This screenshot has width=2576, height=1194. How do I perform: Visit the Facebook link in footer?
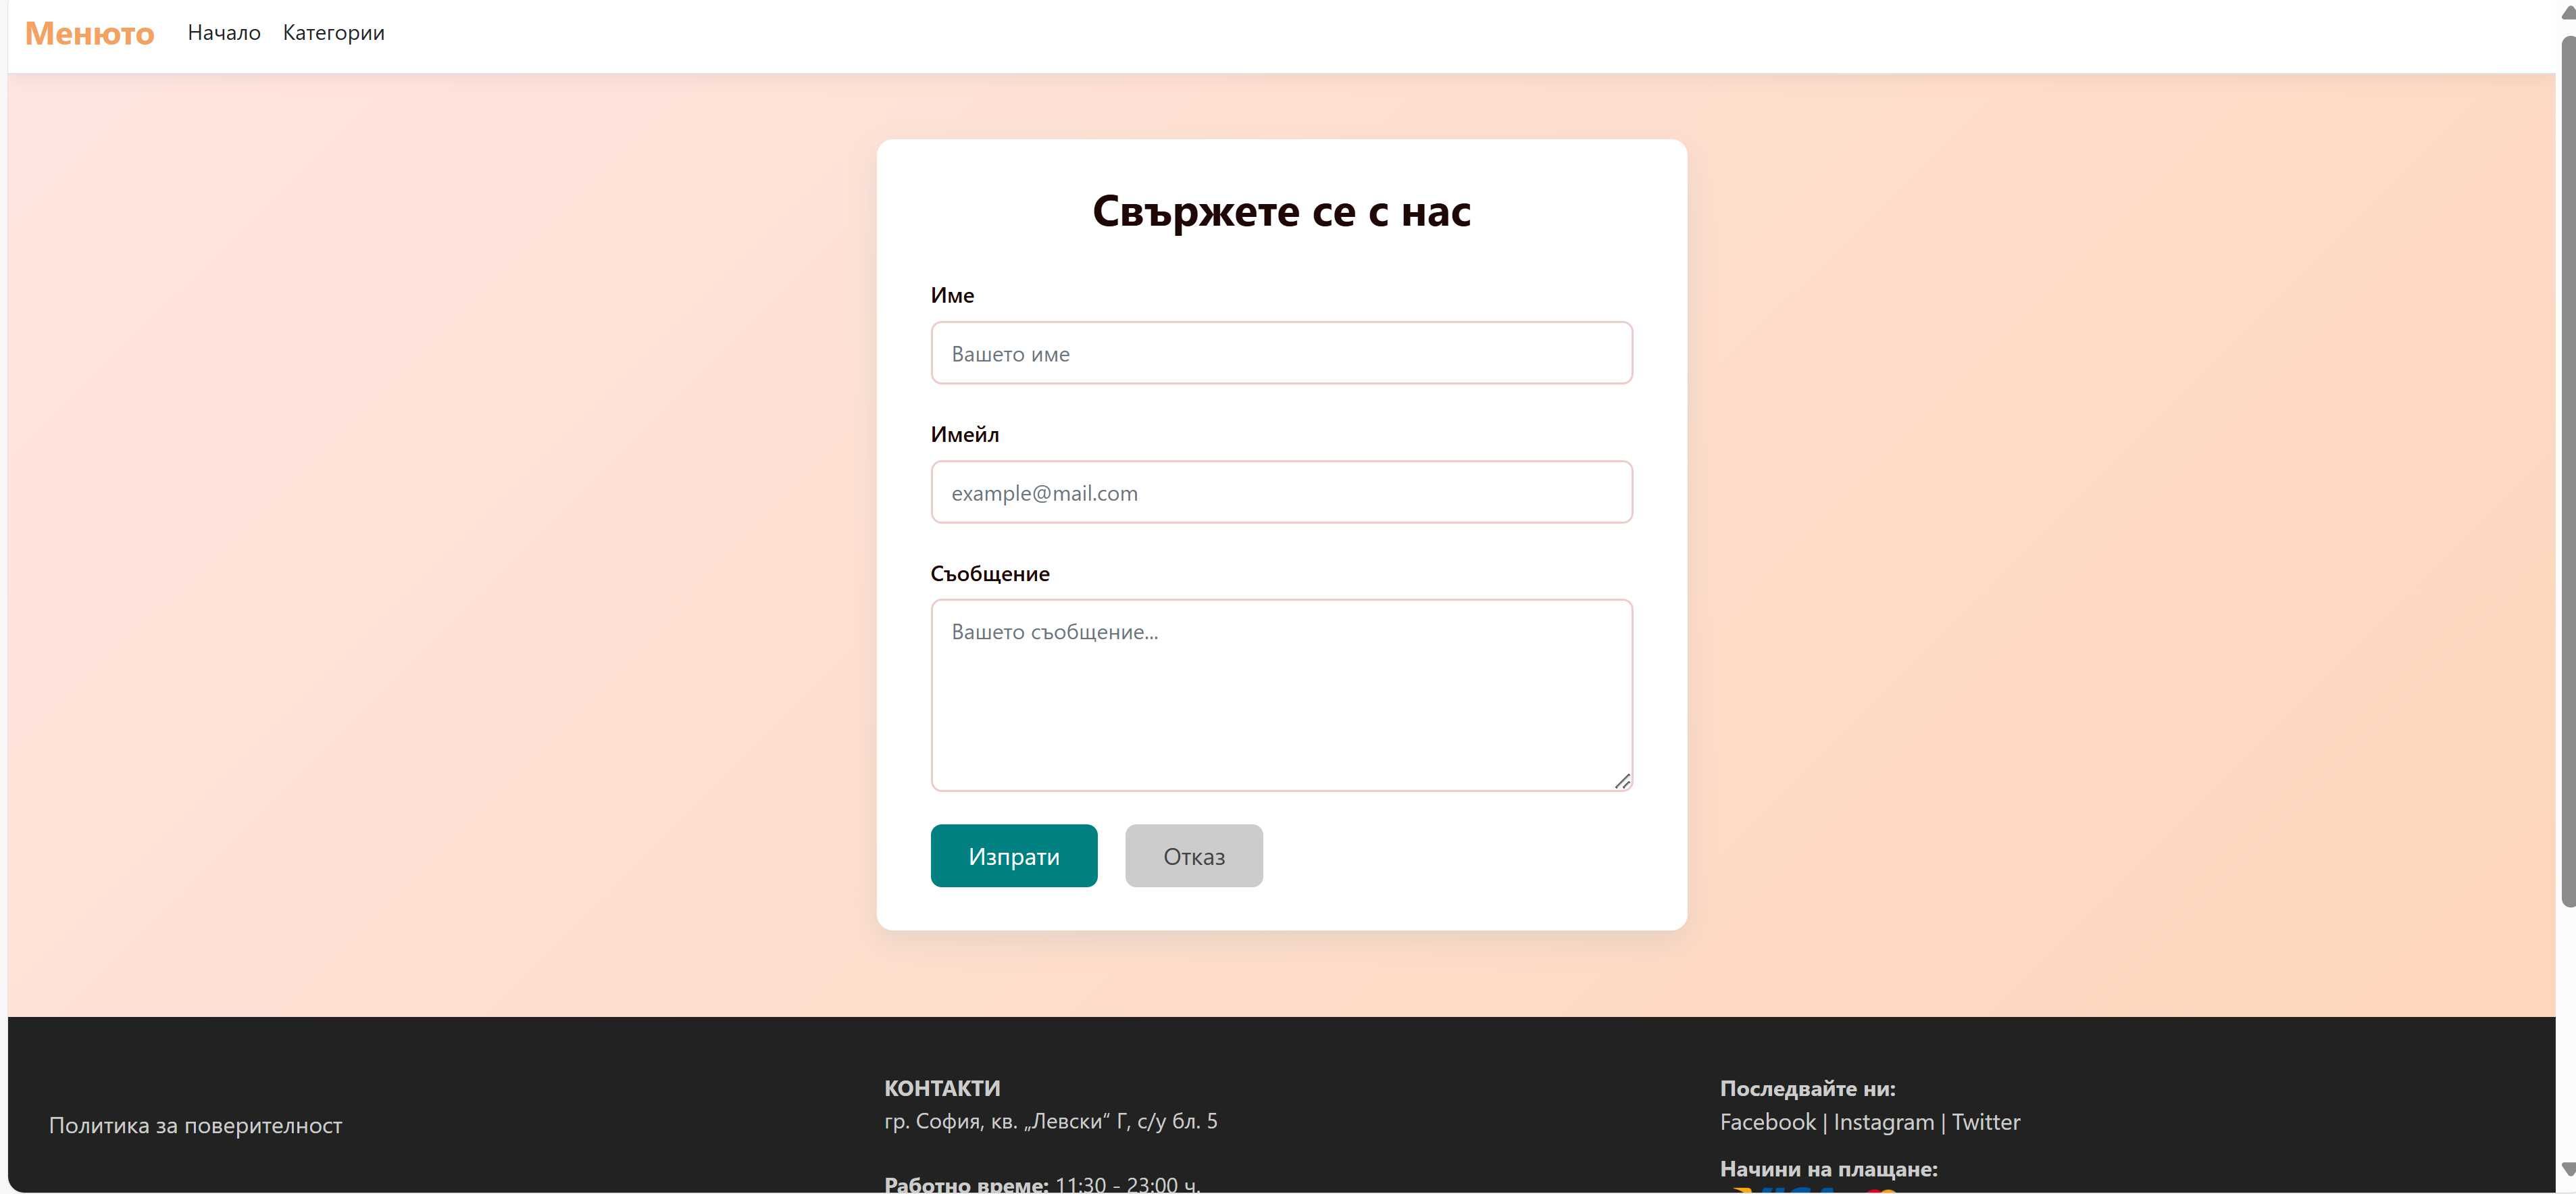1767,1122
